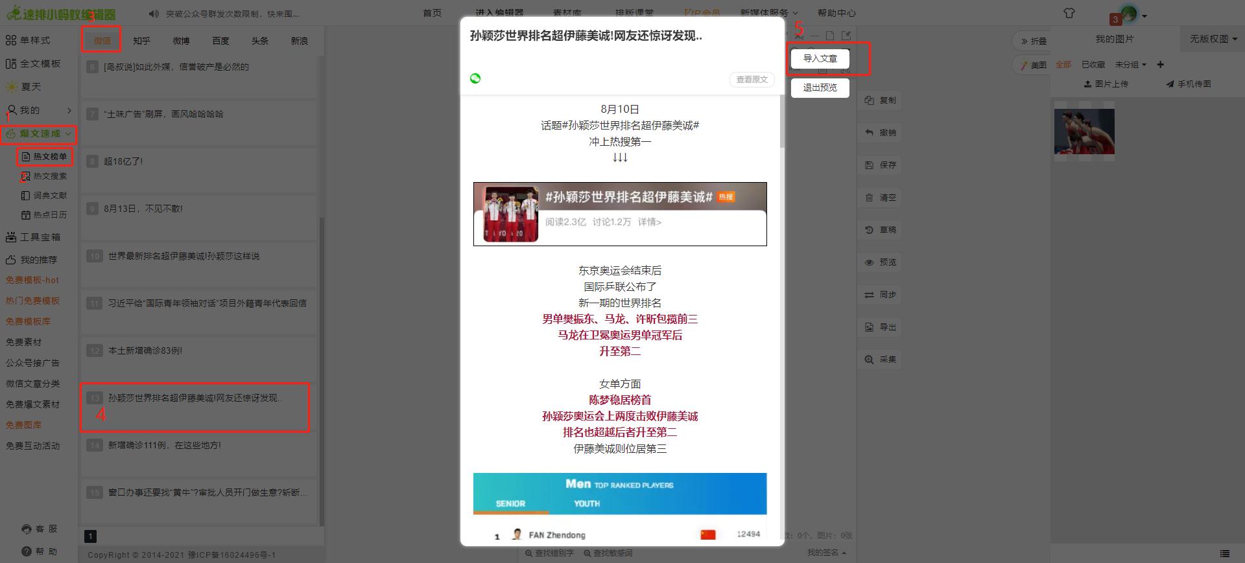The height and width of the screenshot is (563, 1245).
Task: Open the 免费图库 link
Action: [23, 425]
